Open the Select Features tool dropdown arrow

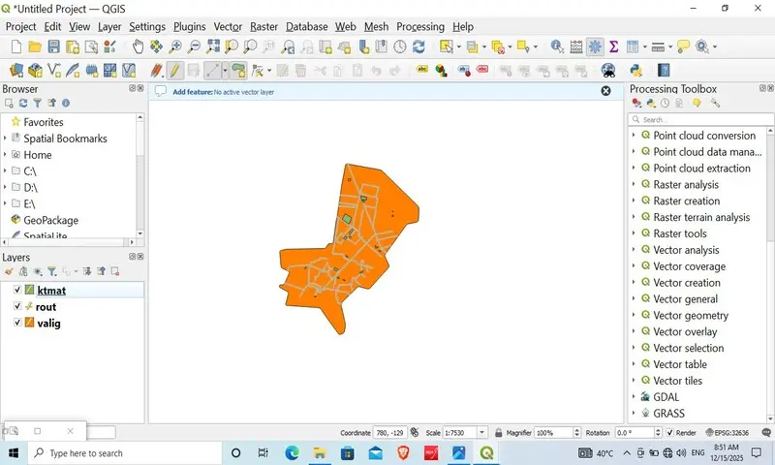click(459, 46)
